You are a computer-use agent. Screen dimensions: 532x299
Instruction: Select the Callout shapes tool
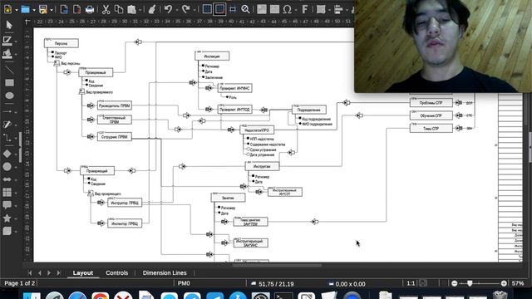[7, 205]
